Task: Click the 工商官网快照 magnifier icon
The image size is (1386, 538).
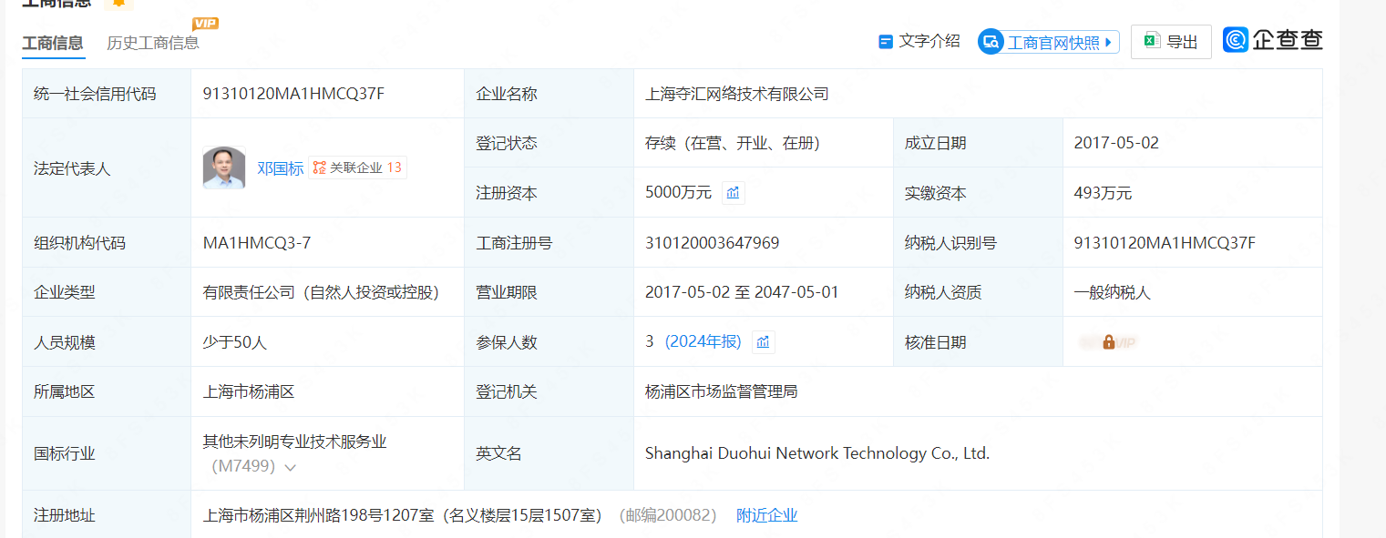Action: point(991,42)
